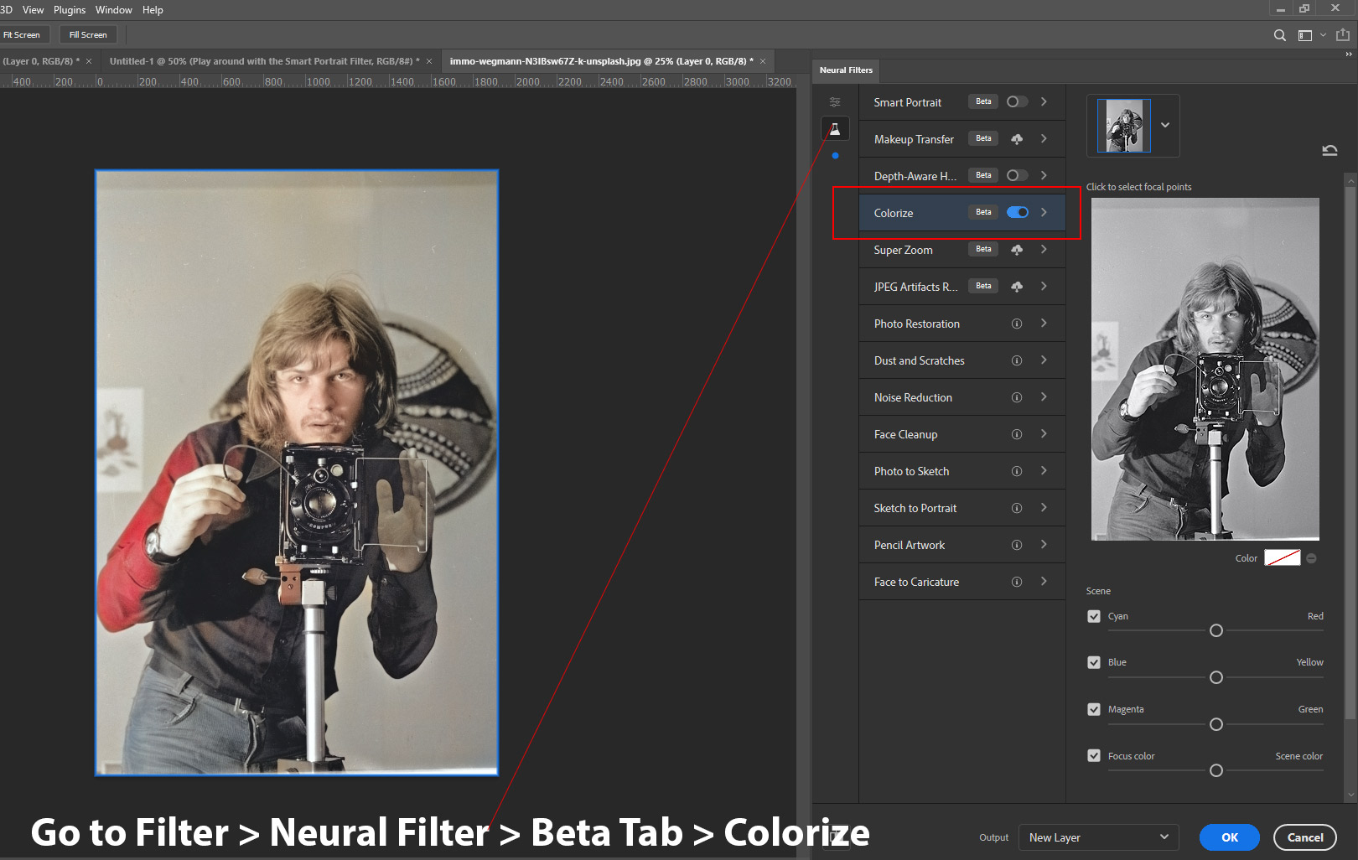1358x860 pixels.
Task: Click the Photo Restoration info icon
Action: point(1017,324)
